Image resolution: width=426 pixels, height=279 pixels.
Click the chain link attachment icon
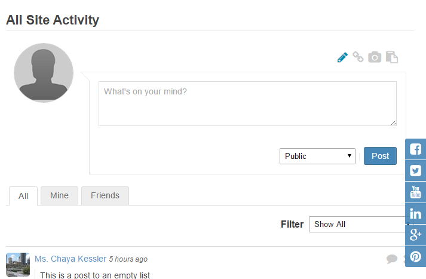[x=358, y=57]
